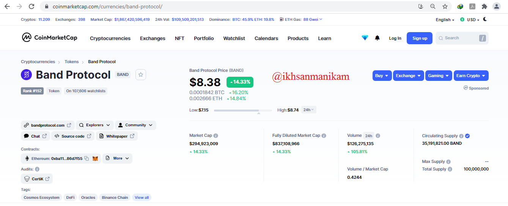Image resolution: width=508 pixels, height=206 pixels.
Task: Open the Calendars menu
Action: pyautogui.click(x=266, y=38)
